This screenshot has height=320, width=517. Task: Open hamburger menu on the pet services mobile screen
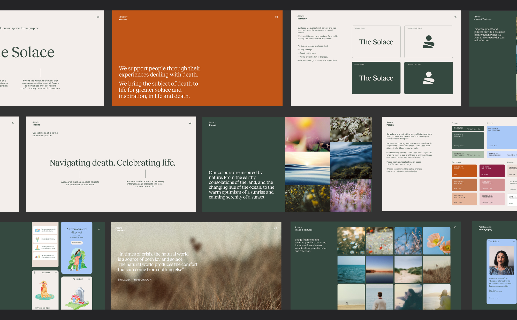[56, 273]
